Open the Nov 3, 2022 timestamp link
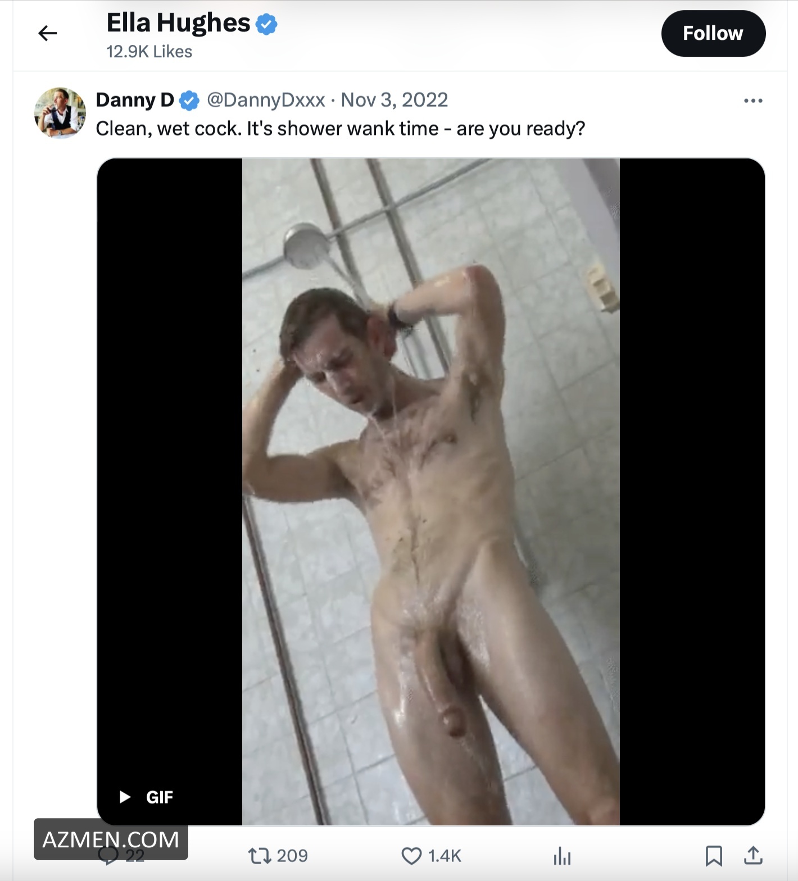 (394, 100)
